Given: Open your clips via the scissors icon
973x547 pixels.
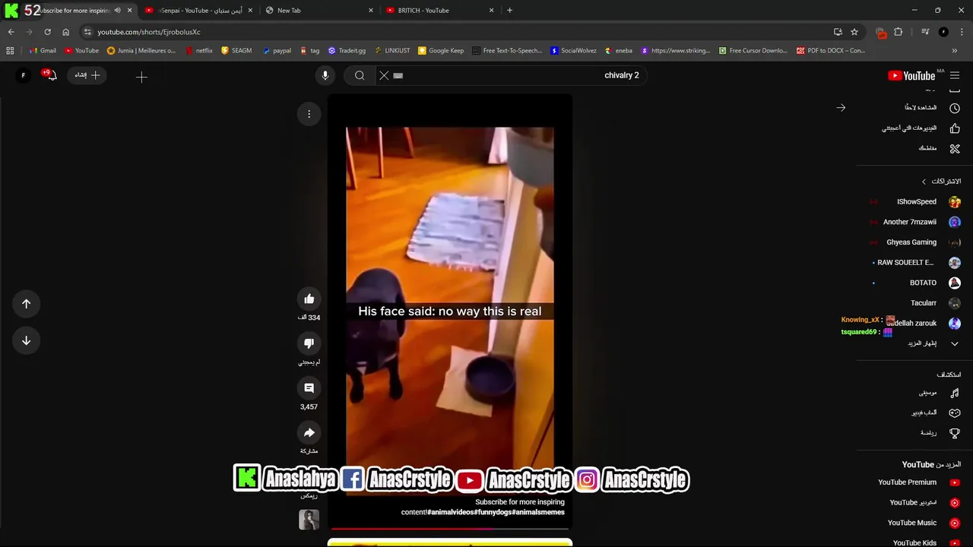Looking at the screenshot, I should tap(955, 148).
